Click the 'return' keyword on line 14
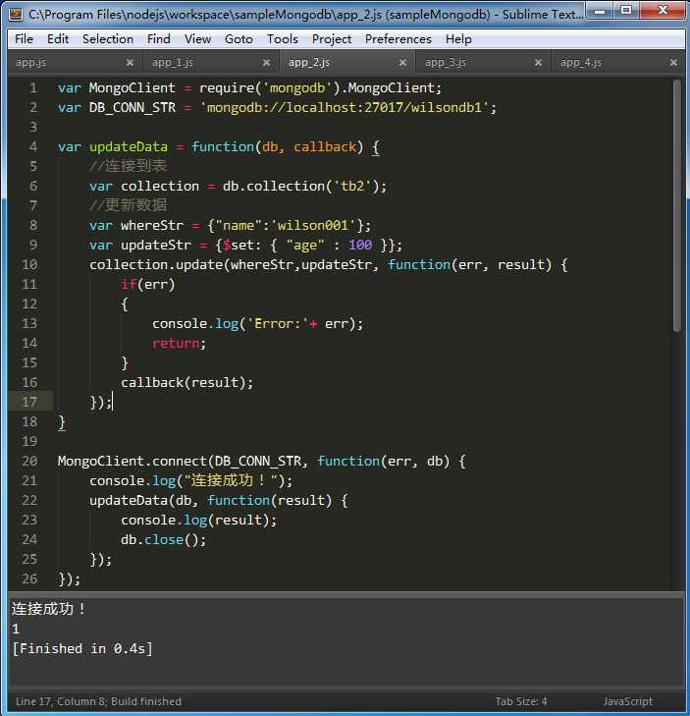 (x=176, y=343)
